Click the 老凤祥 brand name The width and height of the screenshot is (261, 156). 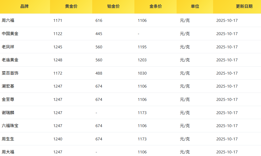point(8,47)
